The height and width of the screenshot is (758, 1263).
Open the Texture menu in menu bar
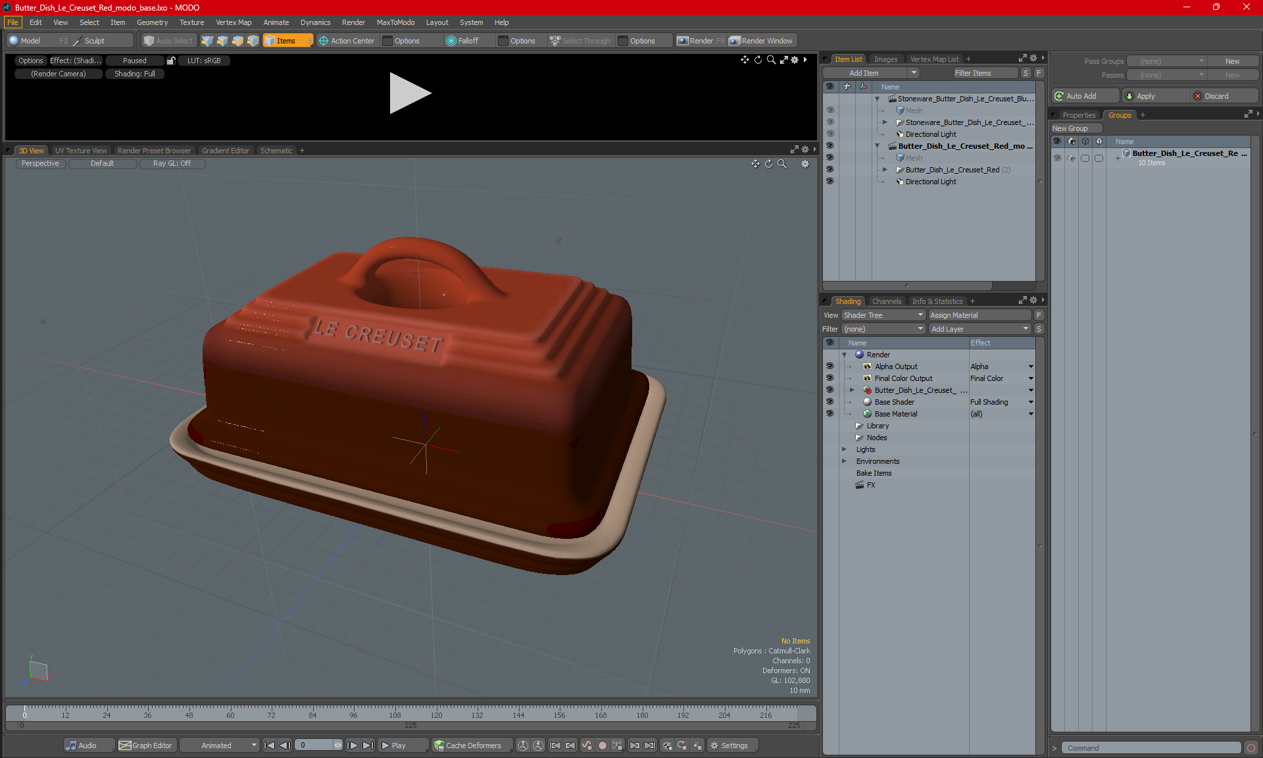[189, 21]
